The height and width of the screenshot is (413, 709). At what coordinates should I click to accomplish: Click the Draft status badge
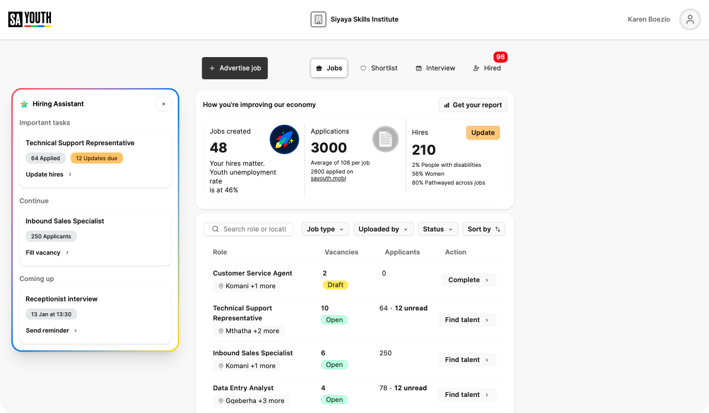335,285
